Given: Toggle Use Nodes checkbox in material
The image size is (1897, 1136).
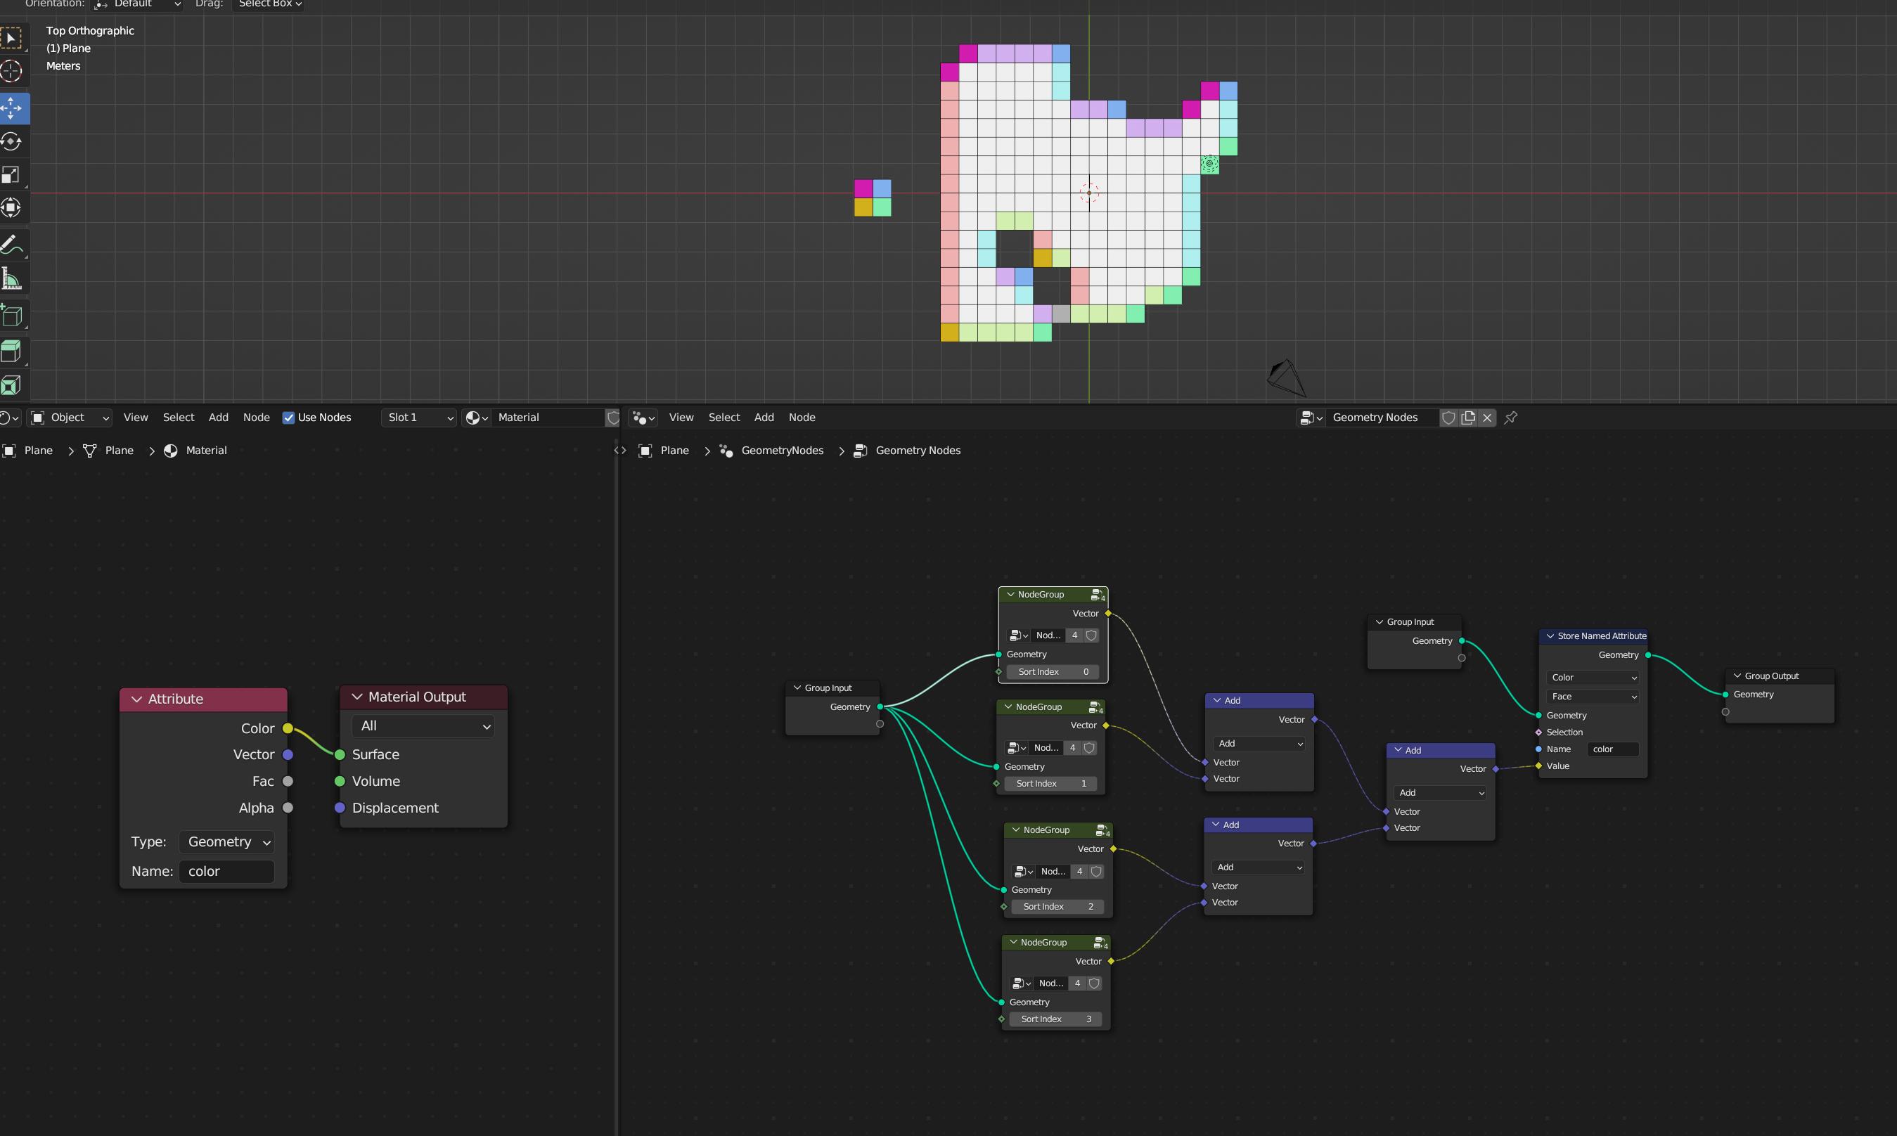Looking at the screenshot, I should click(x=287, y=415).
